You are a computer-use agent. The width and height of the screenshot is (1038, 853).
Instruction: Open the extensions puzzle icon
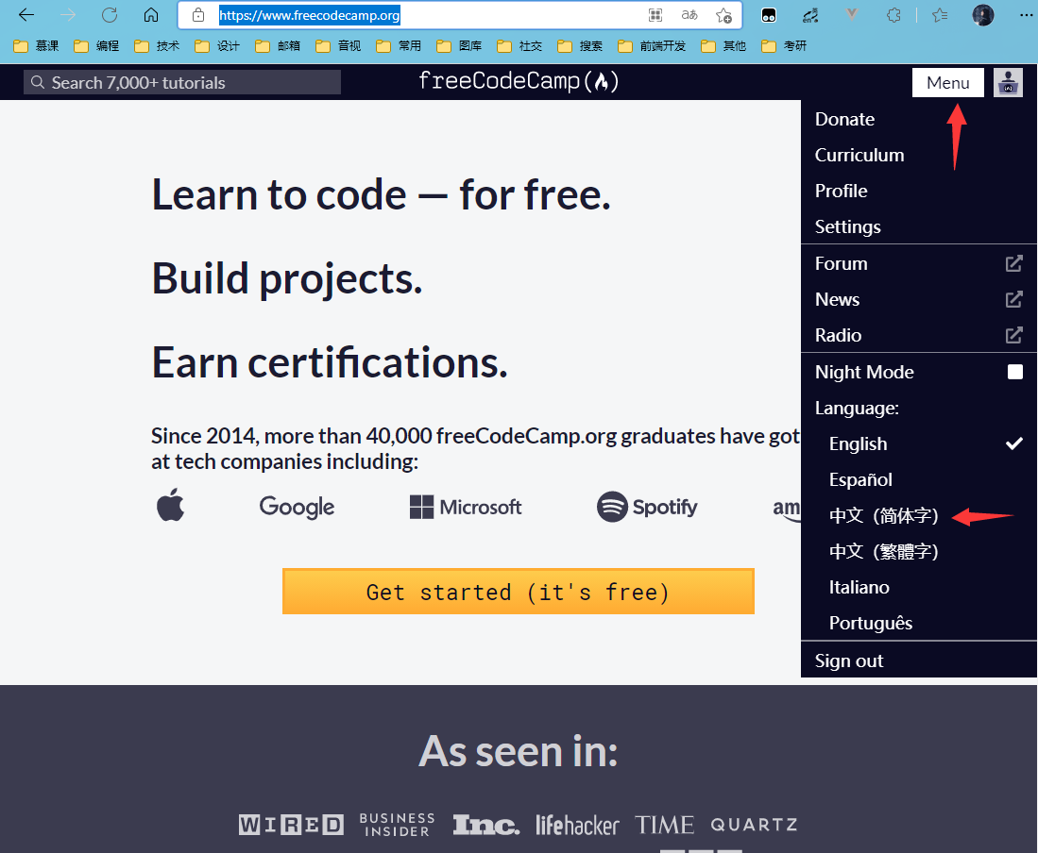tap(893, 15)
